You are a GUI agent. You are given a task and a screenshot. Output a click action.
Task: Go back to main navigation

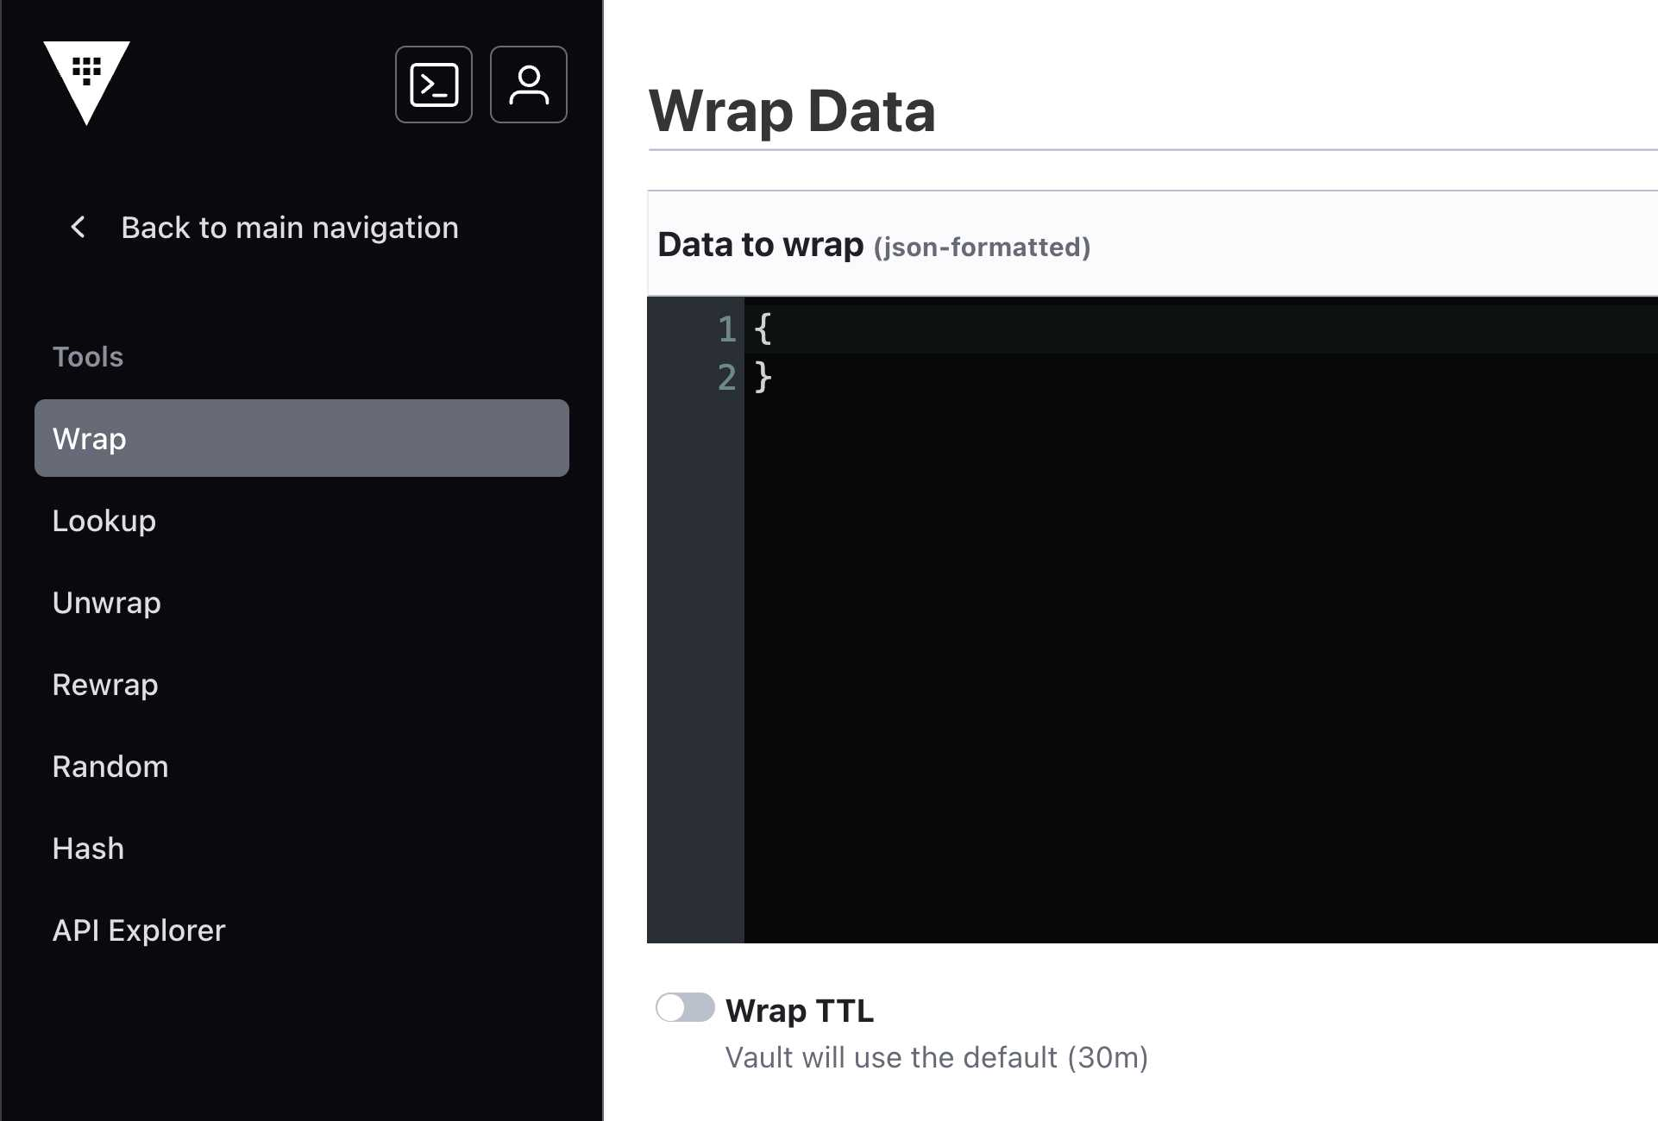(x=289, y=228)
